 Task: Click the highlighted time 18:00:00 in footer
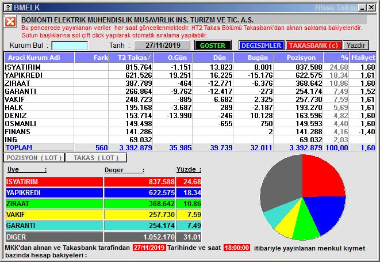pyautogui.click(x=237, y=248)
